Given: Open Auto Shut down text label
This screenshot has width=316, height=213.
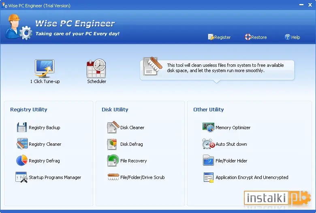Looking at the screenshot, I should [x=231, y=144].
